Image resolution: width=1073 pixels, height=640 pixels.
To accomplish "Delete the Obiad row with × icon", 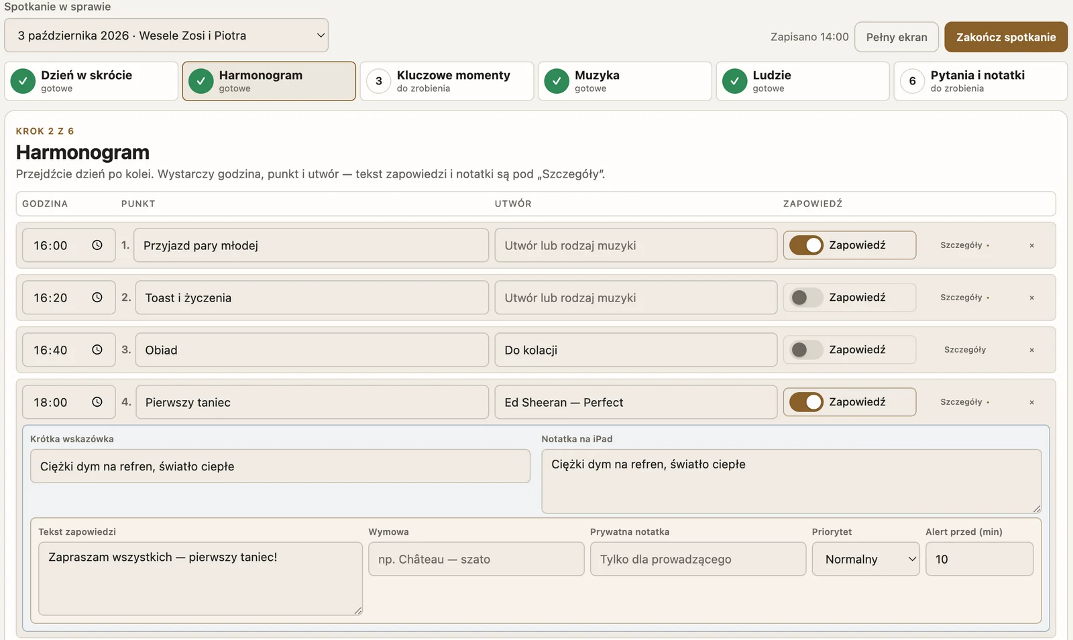I will (1031, 350).
